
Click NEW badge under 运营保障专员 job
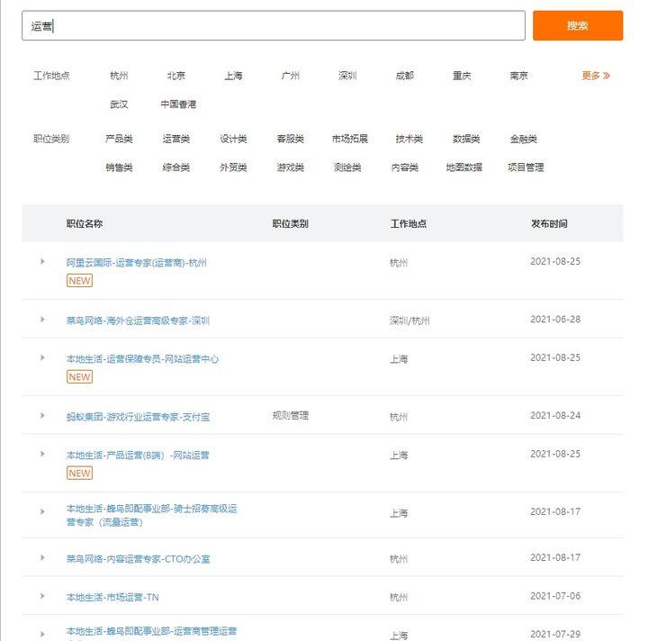79,377
